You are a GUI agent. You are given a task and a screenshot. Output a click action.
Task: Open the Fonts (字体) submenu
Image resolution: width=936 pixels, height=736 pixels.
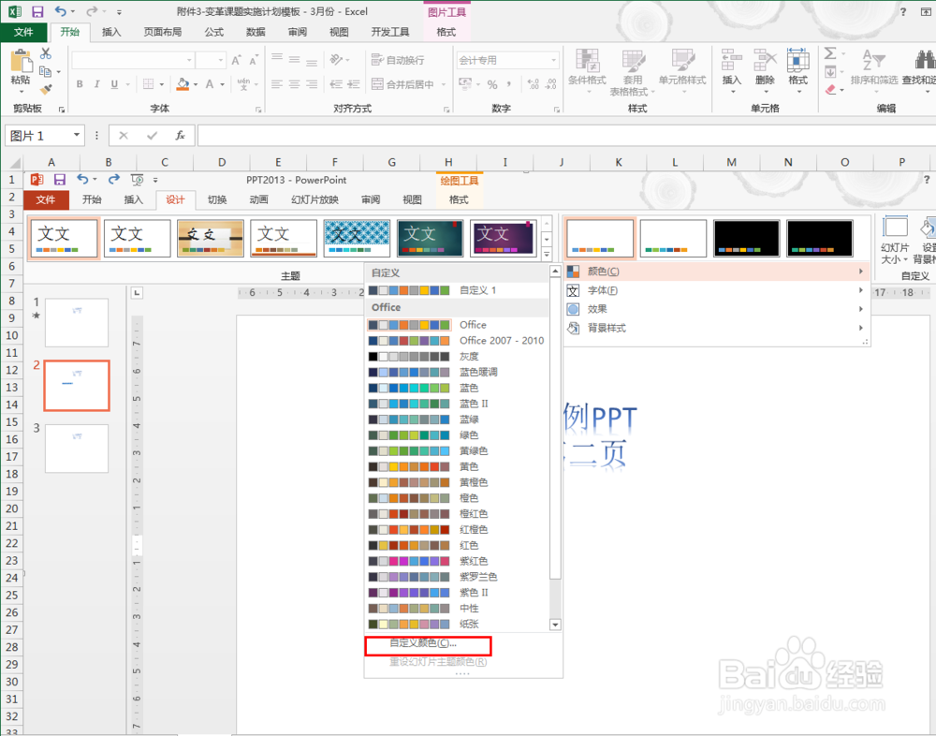point(717,290)
